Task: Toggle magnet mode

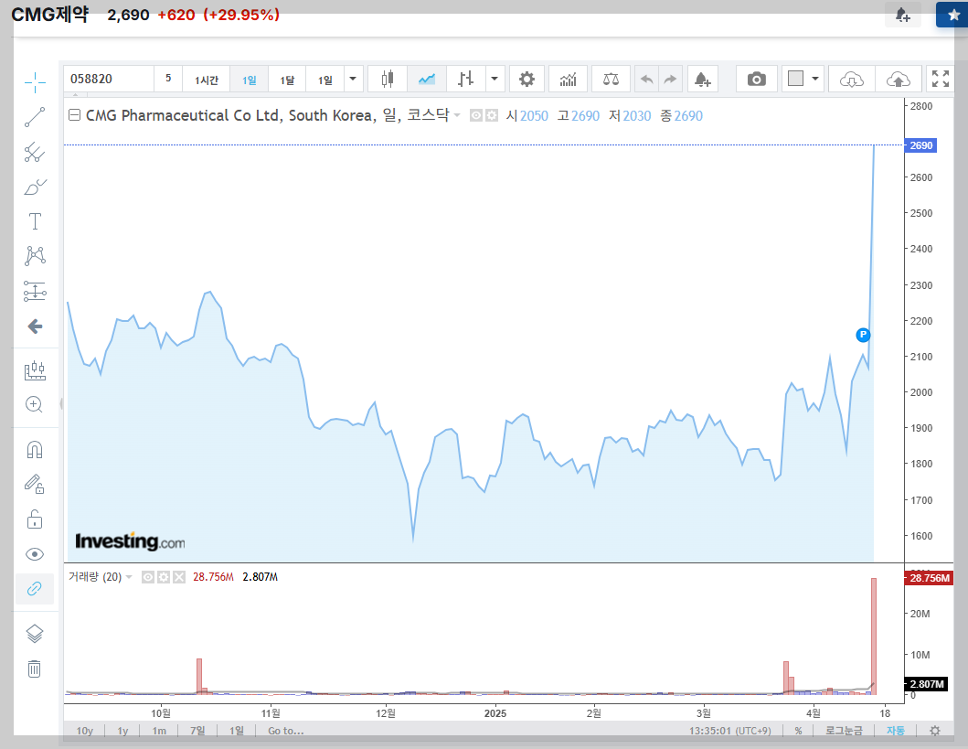Action: tap(35, 450)
